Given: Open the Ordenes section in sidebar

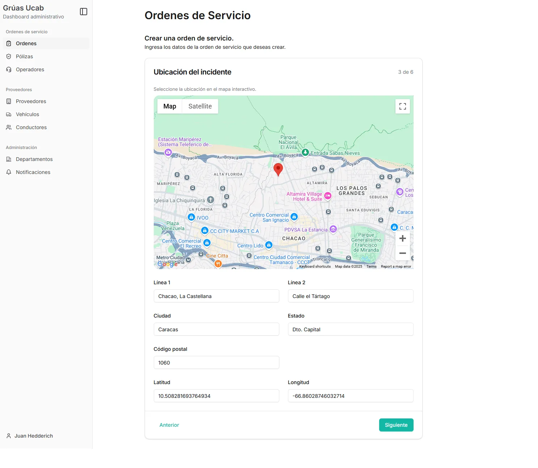Looking at the screenshot, I should (x=26, y=43).
